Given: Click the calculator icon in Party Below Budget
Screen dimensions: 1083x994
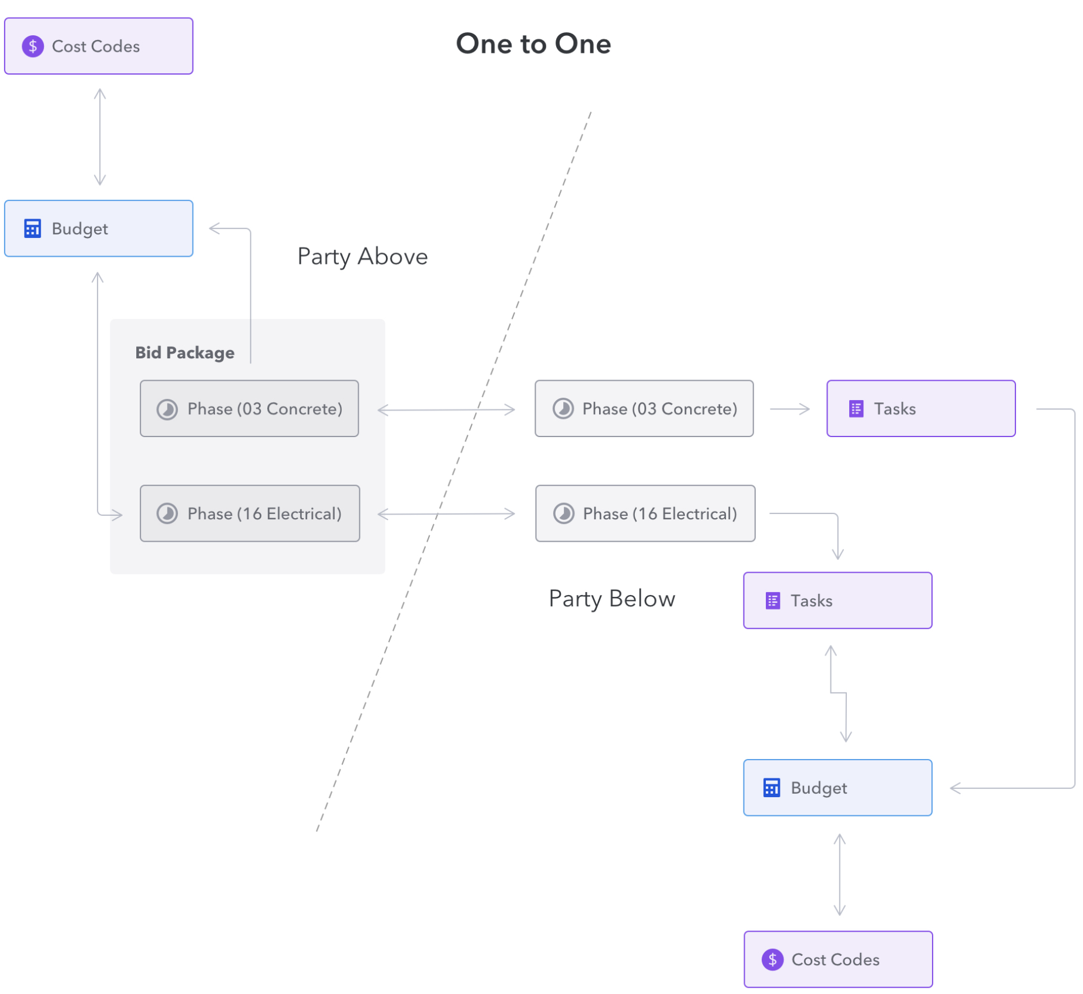Looking at the screenshot, I should [x=771, y=788].
